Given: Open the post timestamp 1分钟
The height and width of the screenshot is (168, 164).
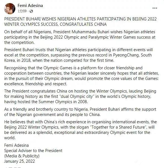Looking at the screenshot, I should point(22,11).
